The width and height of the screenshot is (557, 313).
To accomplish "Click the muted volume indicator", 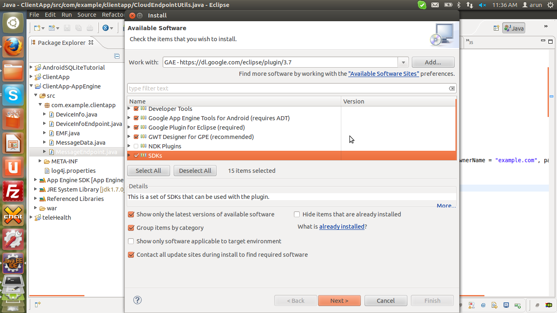I will [x=482, y=5].
